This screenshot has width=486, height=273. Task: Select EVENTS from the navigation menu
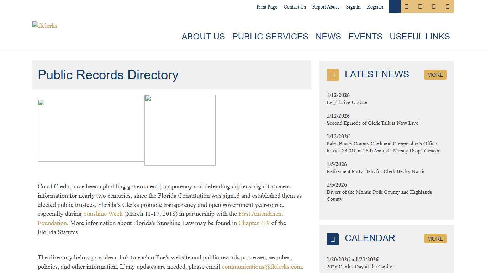point(365,37)
